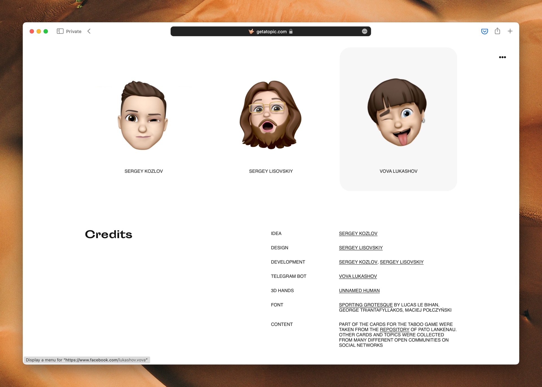The image size is (542, 387).
Task: Open Sergey Lisovskiy link in Design row
Action: pyautogui.click(x=360, y=248)
